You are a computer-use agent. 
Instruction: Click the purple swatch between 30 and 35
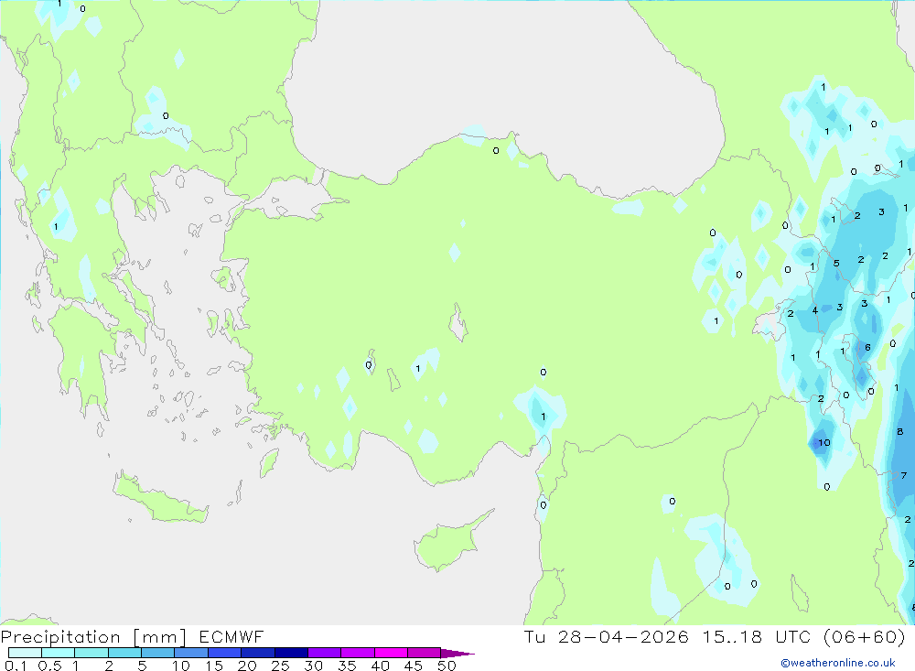(325, 653)
